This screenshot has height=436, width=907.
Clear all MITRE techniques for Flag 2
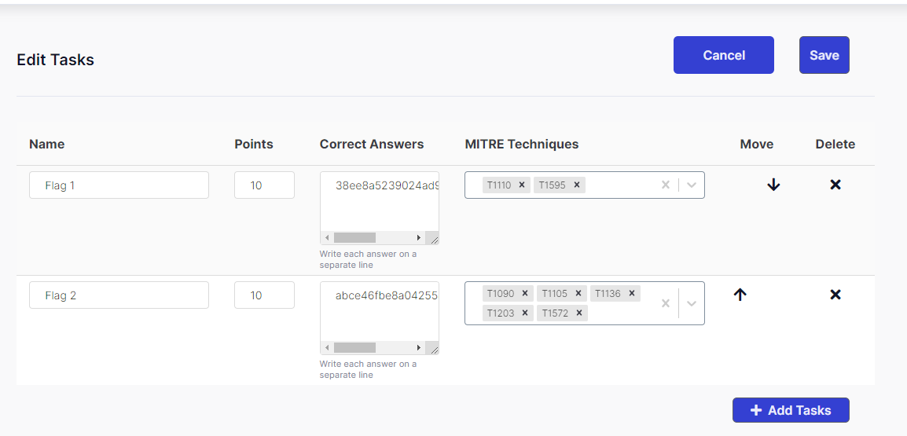point(666,303)
